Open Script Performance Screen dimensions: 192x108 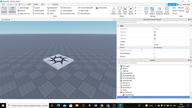(x=67, y=13)
